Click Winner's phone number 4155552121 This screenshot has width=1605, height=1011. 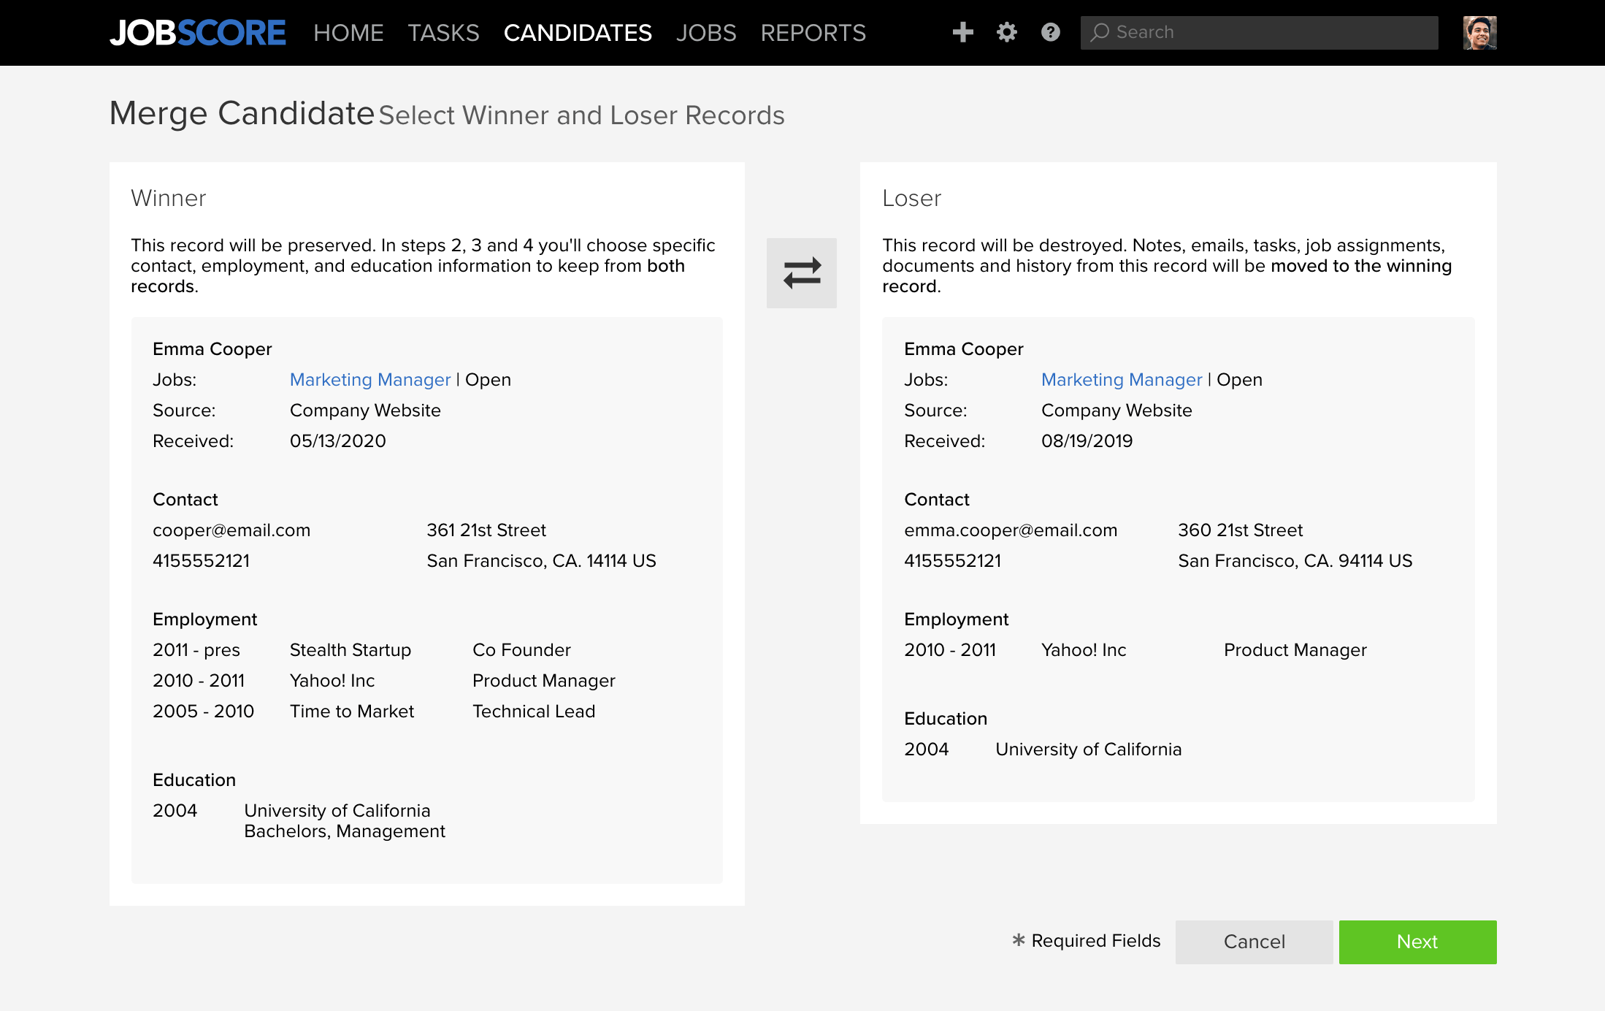202,561
